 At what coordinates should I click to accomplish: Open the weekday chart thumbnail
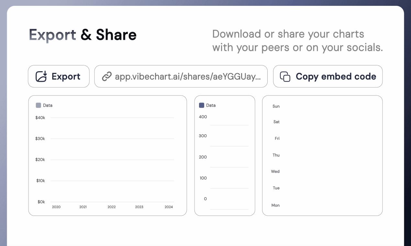click(322, 155)
